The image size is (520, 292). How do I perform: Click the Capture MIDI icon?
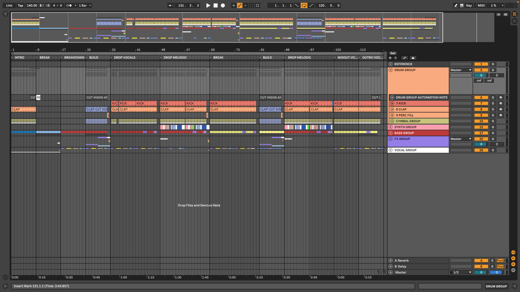(x=251, y=5)
